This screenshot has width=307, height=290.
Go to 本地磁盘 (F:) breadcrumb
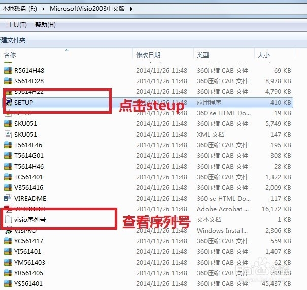[x=19, y=9]
